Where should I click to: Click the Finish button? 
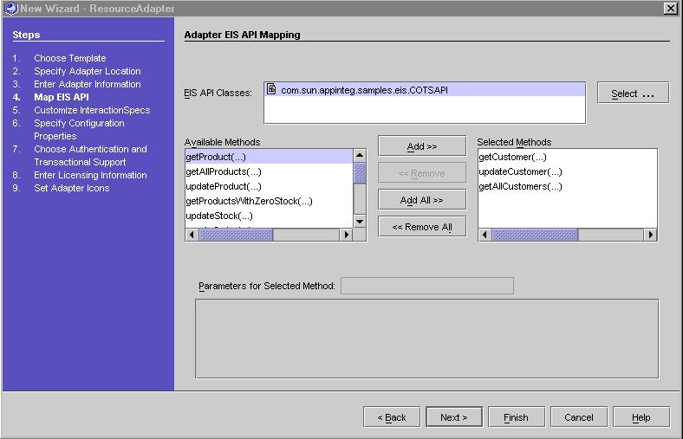[517, 417]
